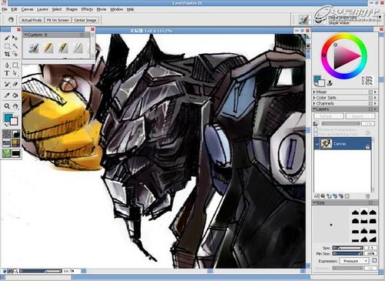Collapse the Size panel
This screenshot has width=385, height=281.
pos(314,202)
